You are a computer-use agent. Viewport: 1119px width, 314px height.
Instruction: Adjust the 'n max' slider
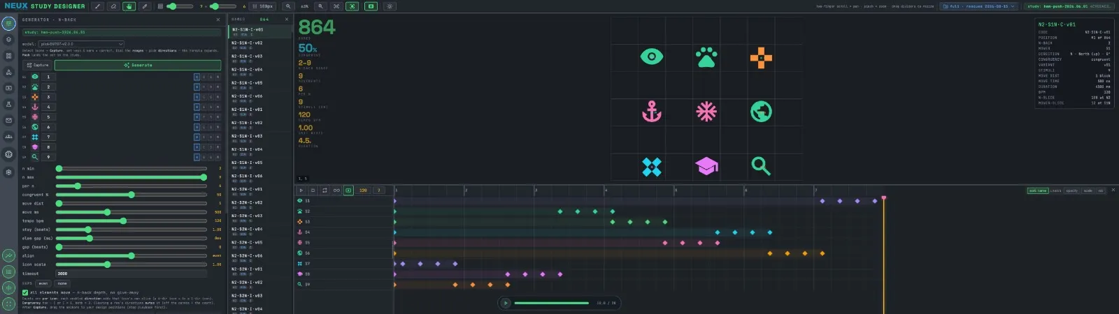click(x=131, y=177)
